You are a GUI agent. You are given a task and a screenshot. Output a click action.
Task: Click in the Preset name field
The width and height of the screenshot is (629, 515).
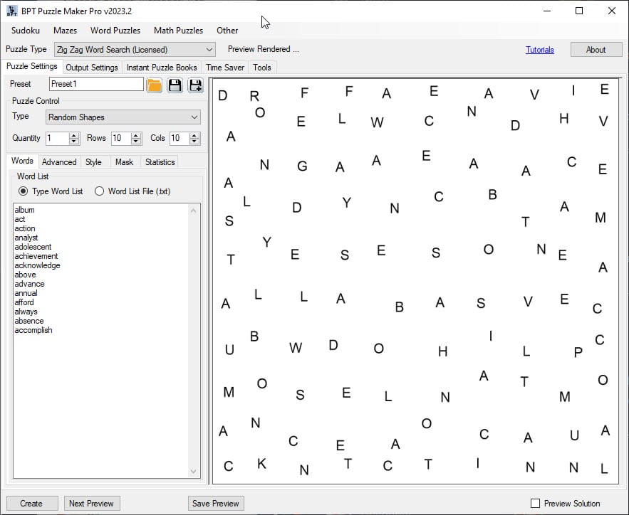coord(96,84)
